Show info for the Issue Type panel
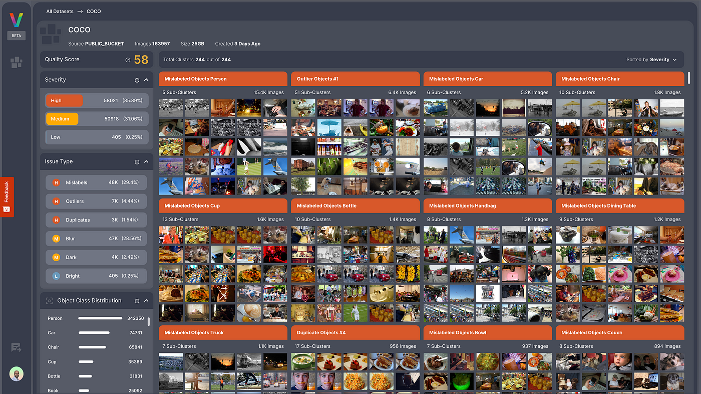This screenshot has height=394, width=701. click(x=137, y=162)
